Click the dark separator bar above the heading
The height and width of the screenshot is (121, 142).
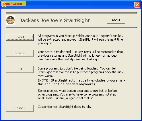click(71, 13)
